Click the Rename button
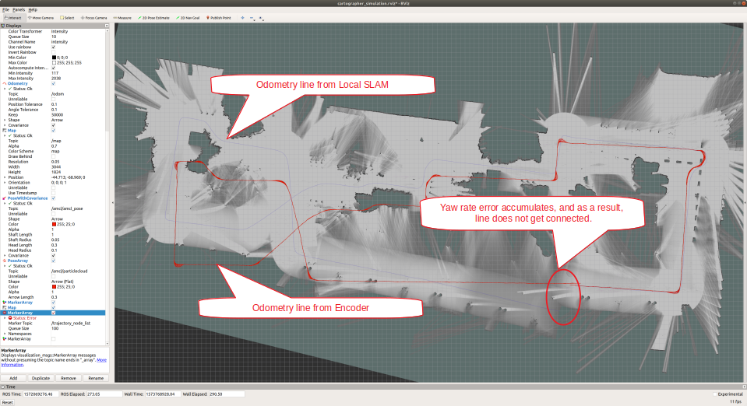Image resolution: width=747 pixels, height=406 pixels. [96, 378]
